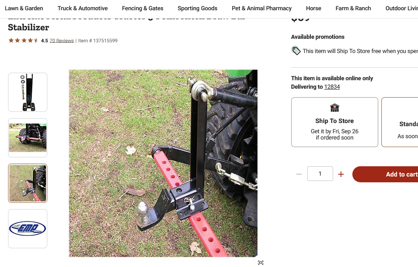Open the Truck & Automotive menu
Screen dimensions: 418x267
(x=83, y=8)
